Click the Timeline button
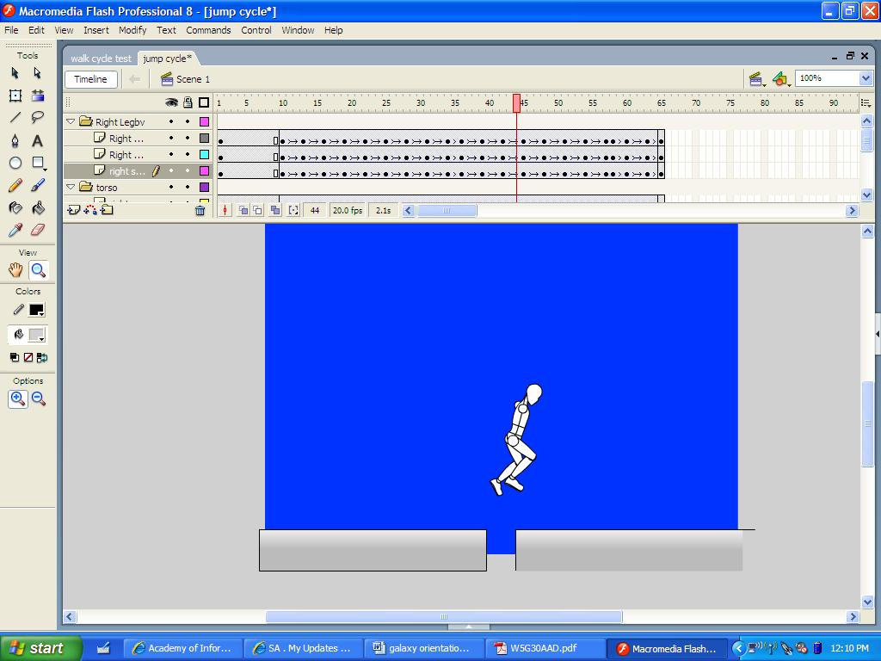Screen dimensions: 881x661 coord(90,79)
